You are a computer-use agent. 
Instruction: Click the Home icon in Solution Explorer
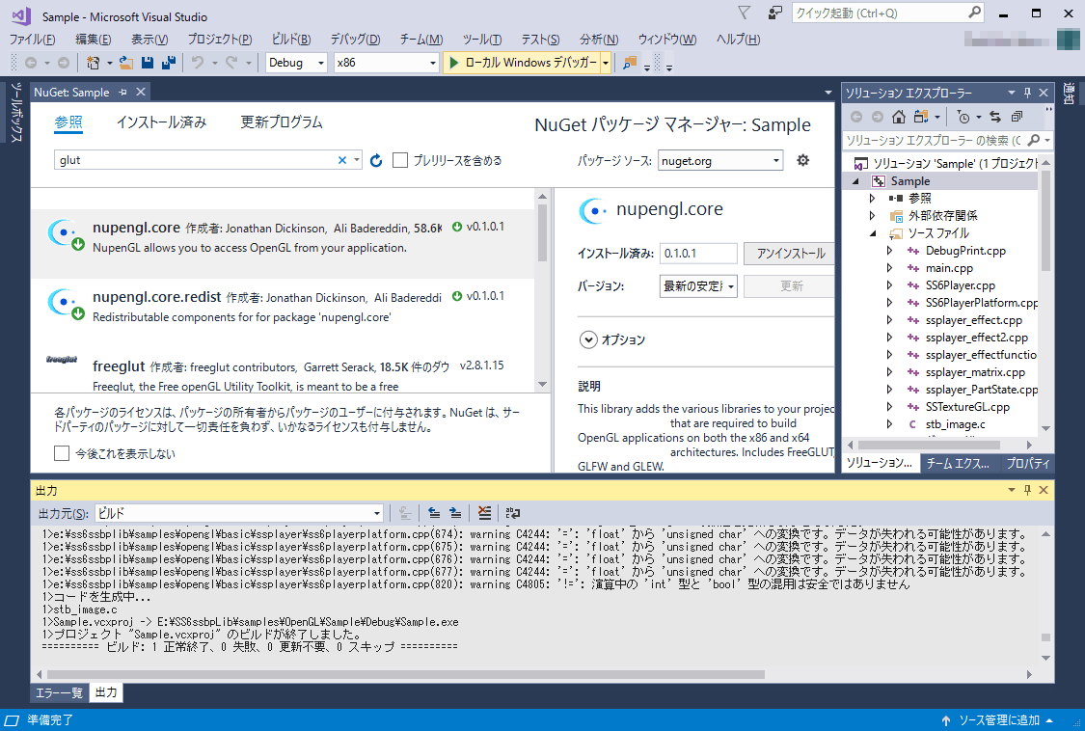pos(898,117)
